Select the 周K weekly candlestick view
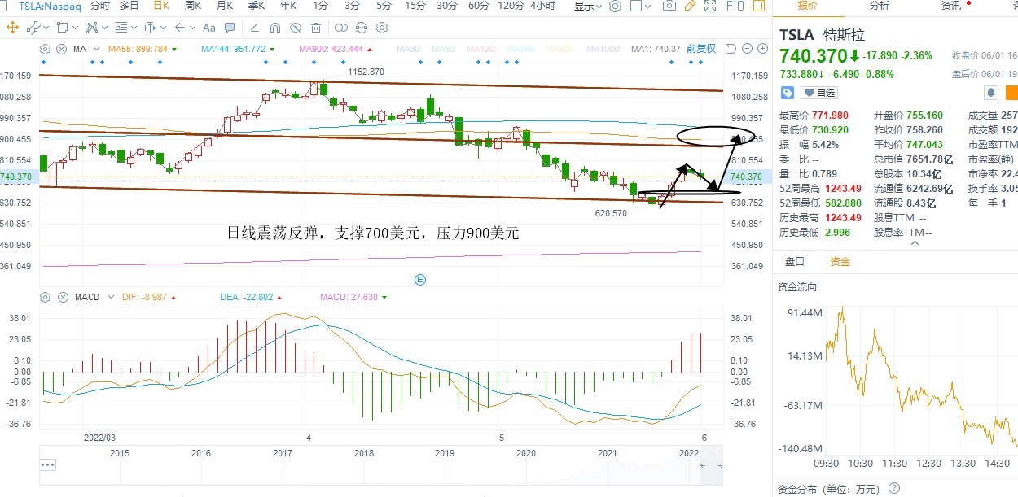The height and width of the screenshot is (497, 1018). (192, 6)
